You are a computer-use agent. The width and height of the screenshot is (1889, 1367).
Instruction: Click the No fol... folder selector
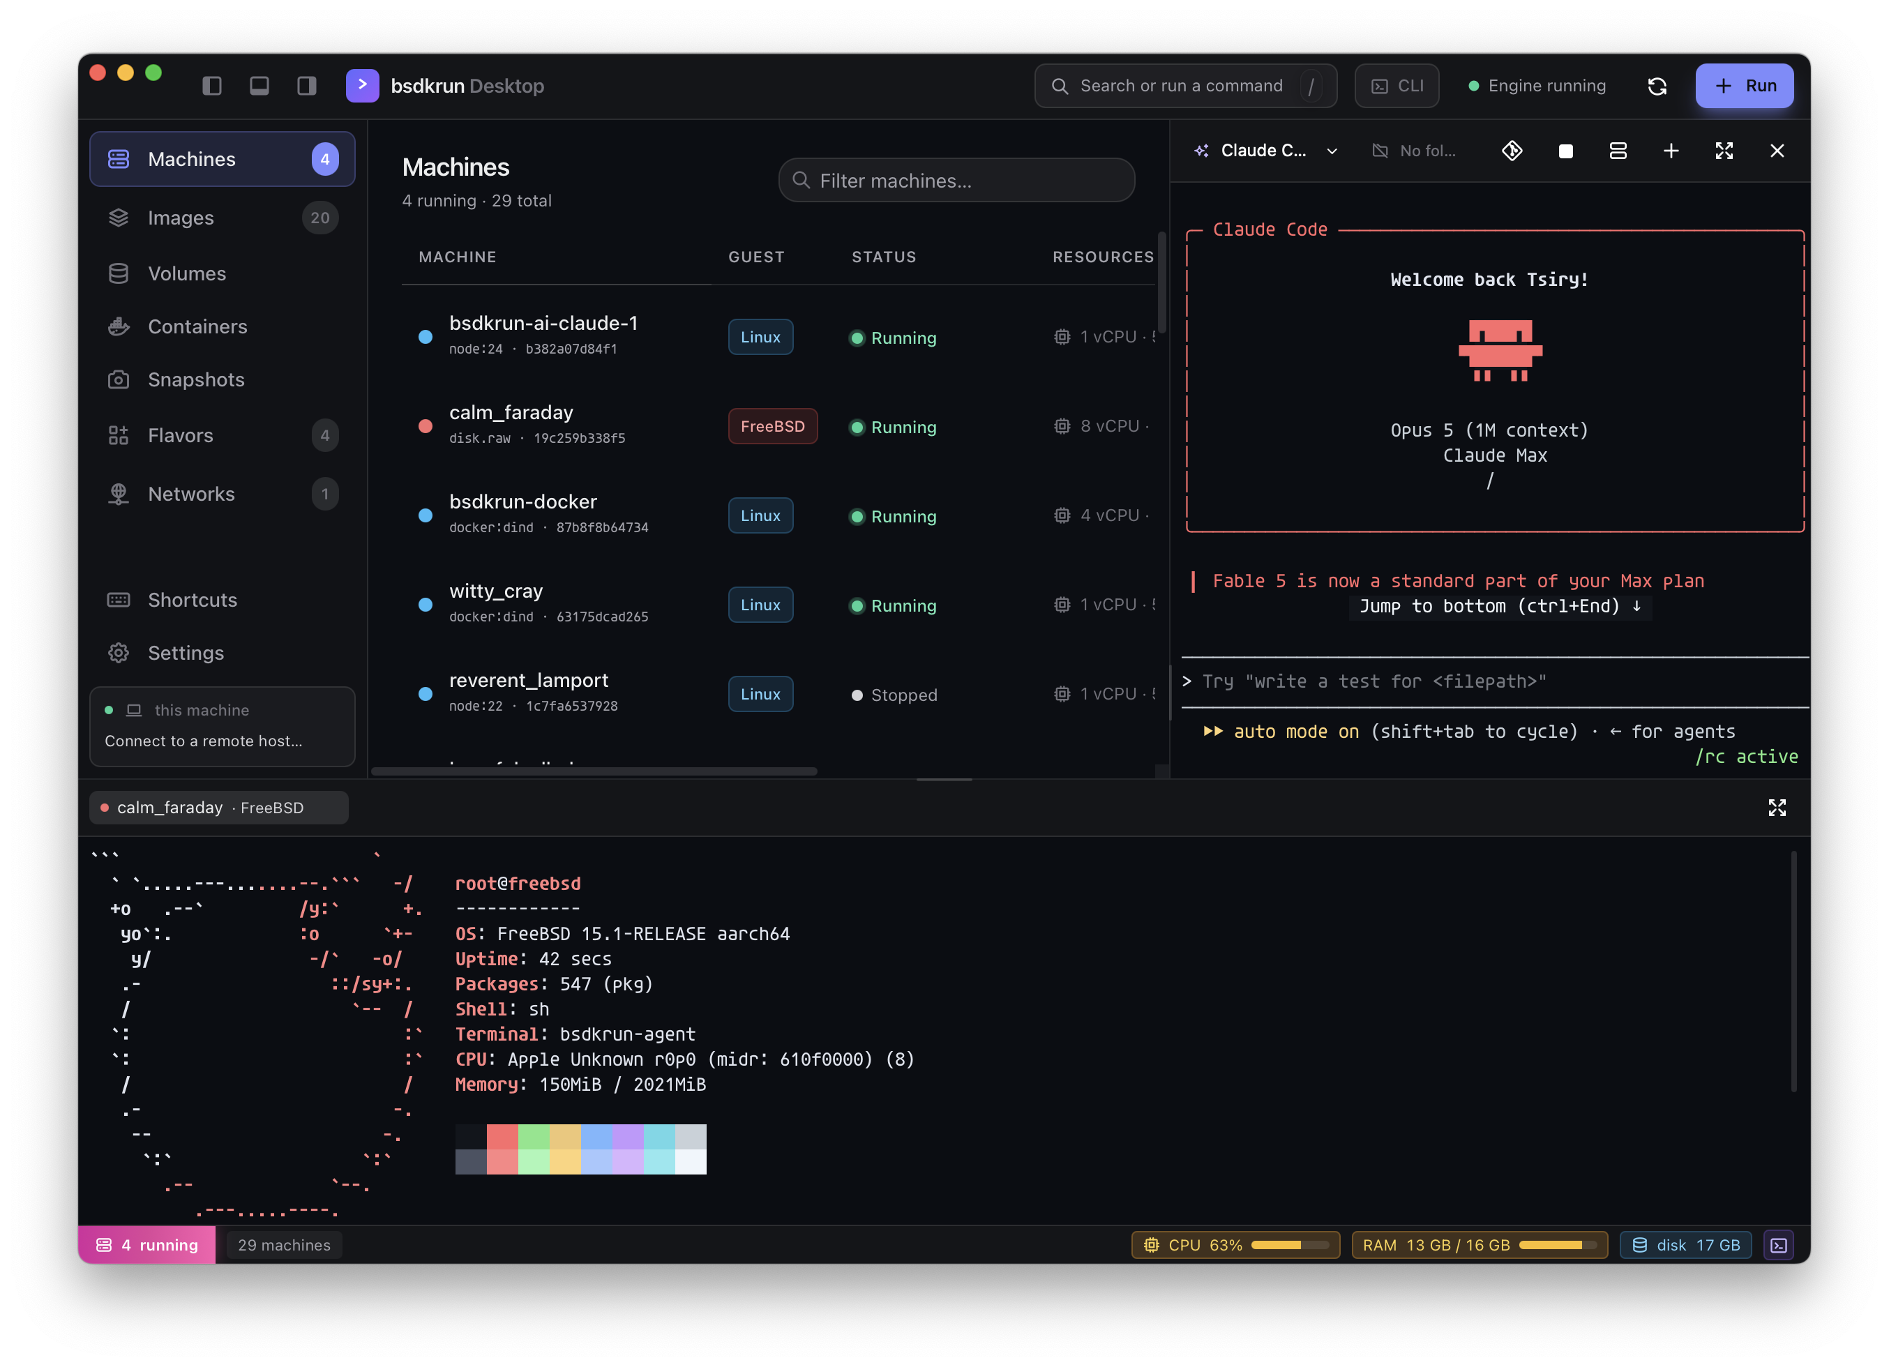pos(1413,151)
